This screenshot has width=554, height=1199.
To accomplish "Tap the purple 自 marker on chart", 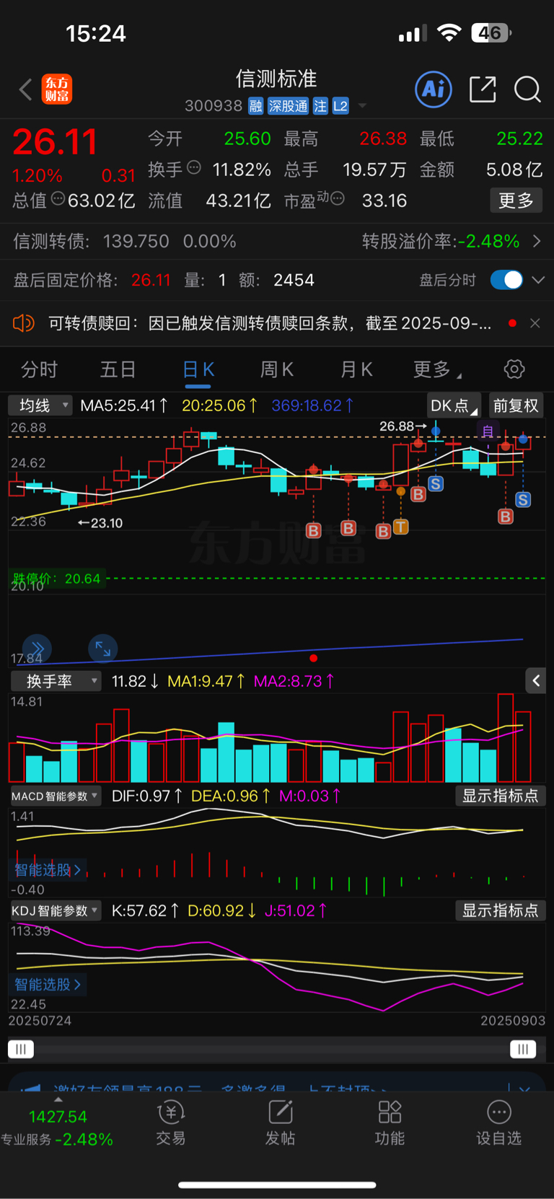I will 488,431.
